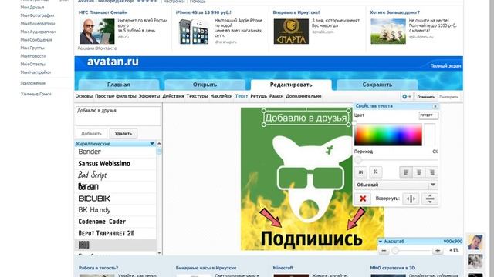
Task: Open the Главная tab
Action: pos(118,85)
